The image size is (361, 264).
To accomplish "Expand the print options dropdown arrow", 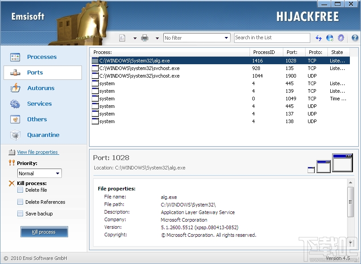I will coord(158,38).
